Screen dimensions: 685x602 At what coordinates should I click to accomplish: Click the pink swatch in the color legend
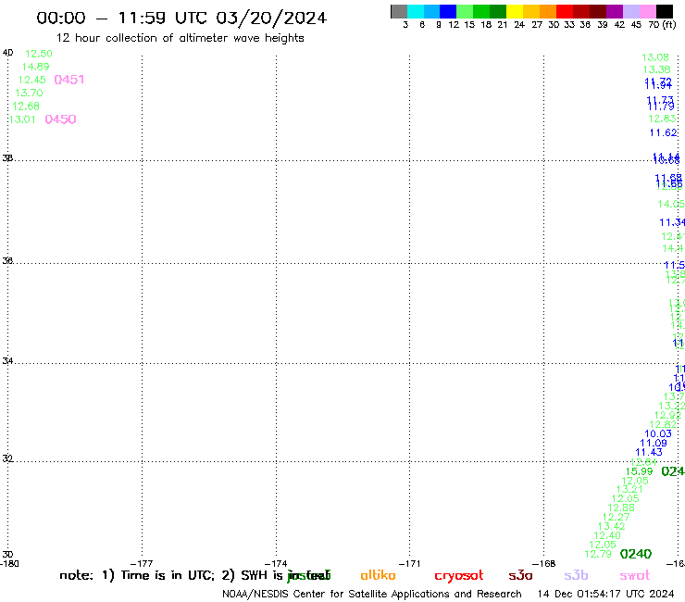click(x=648, y=11)
